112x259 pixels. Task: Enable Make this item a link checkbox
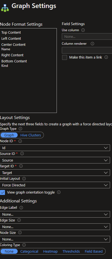(65, 57)
